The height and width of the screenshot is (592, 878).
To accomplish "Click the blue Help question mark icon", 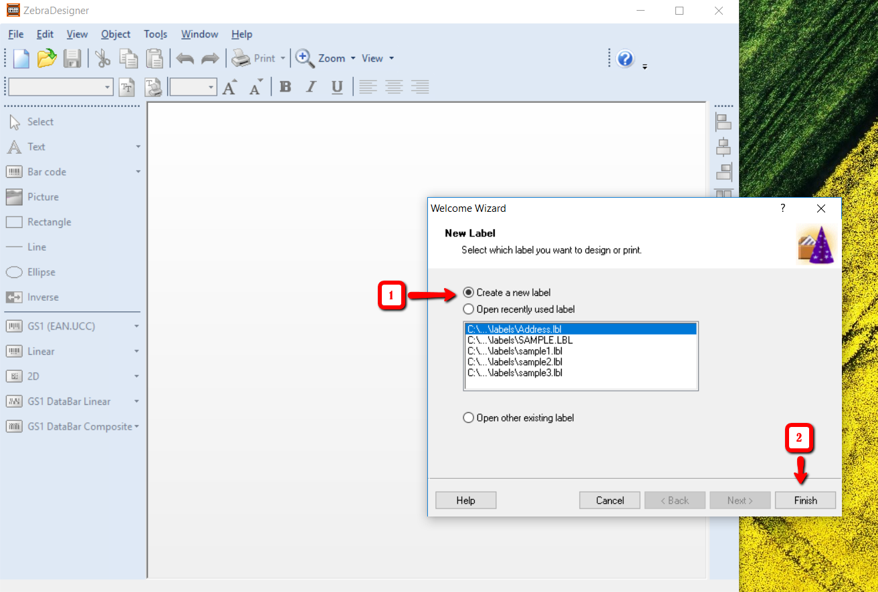I will (625, 59).
